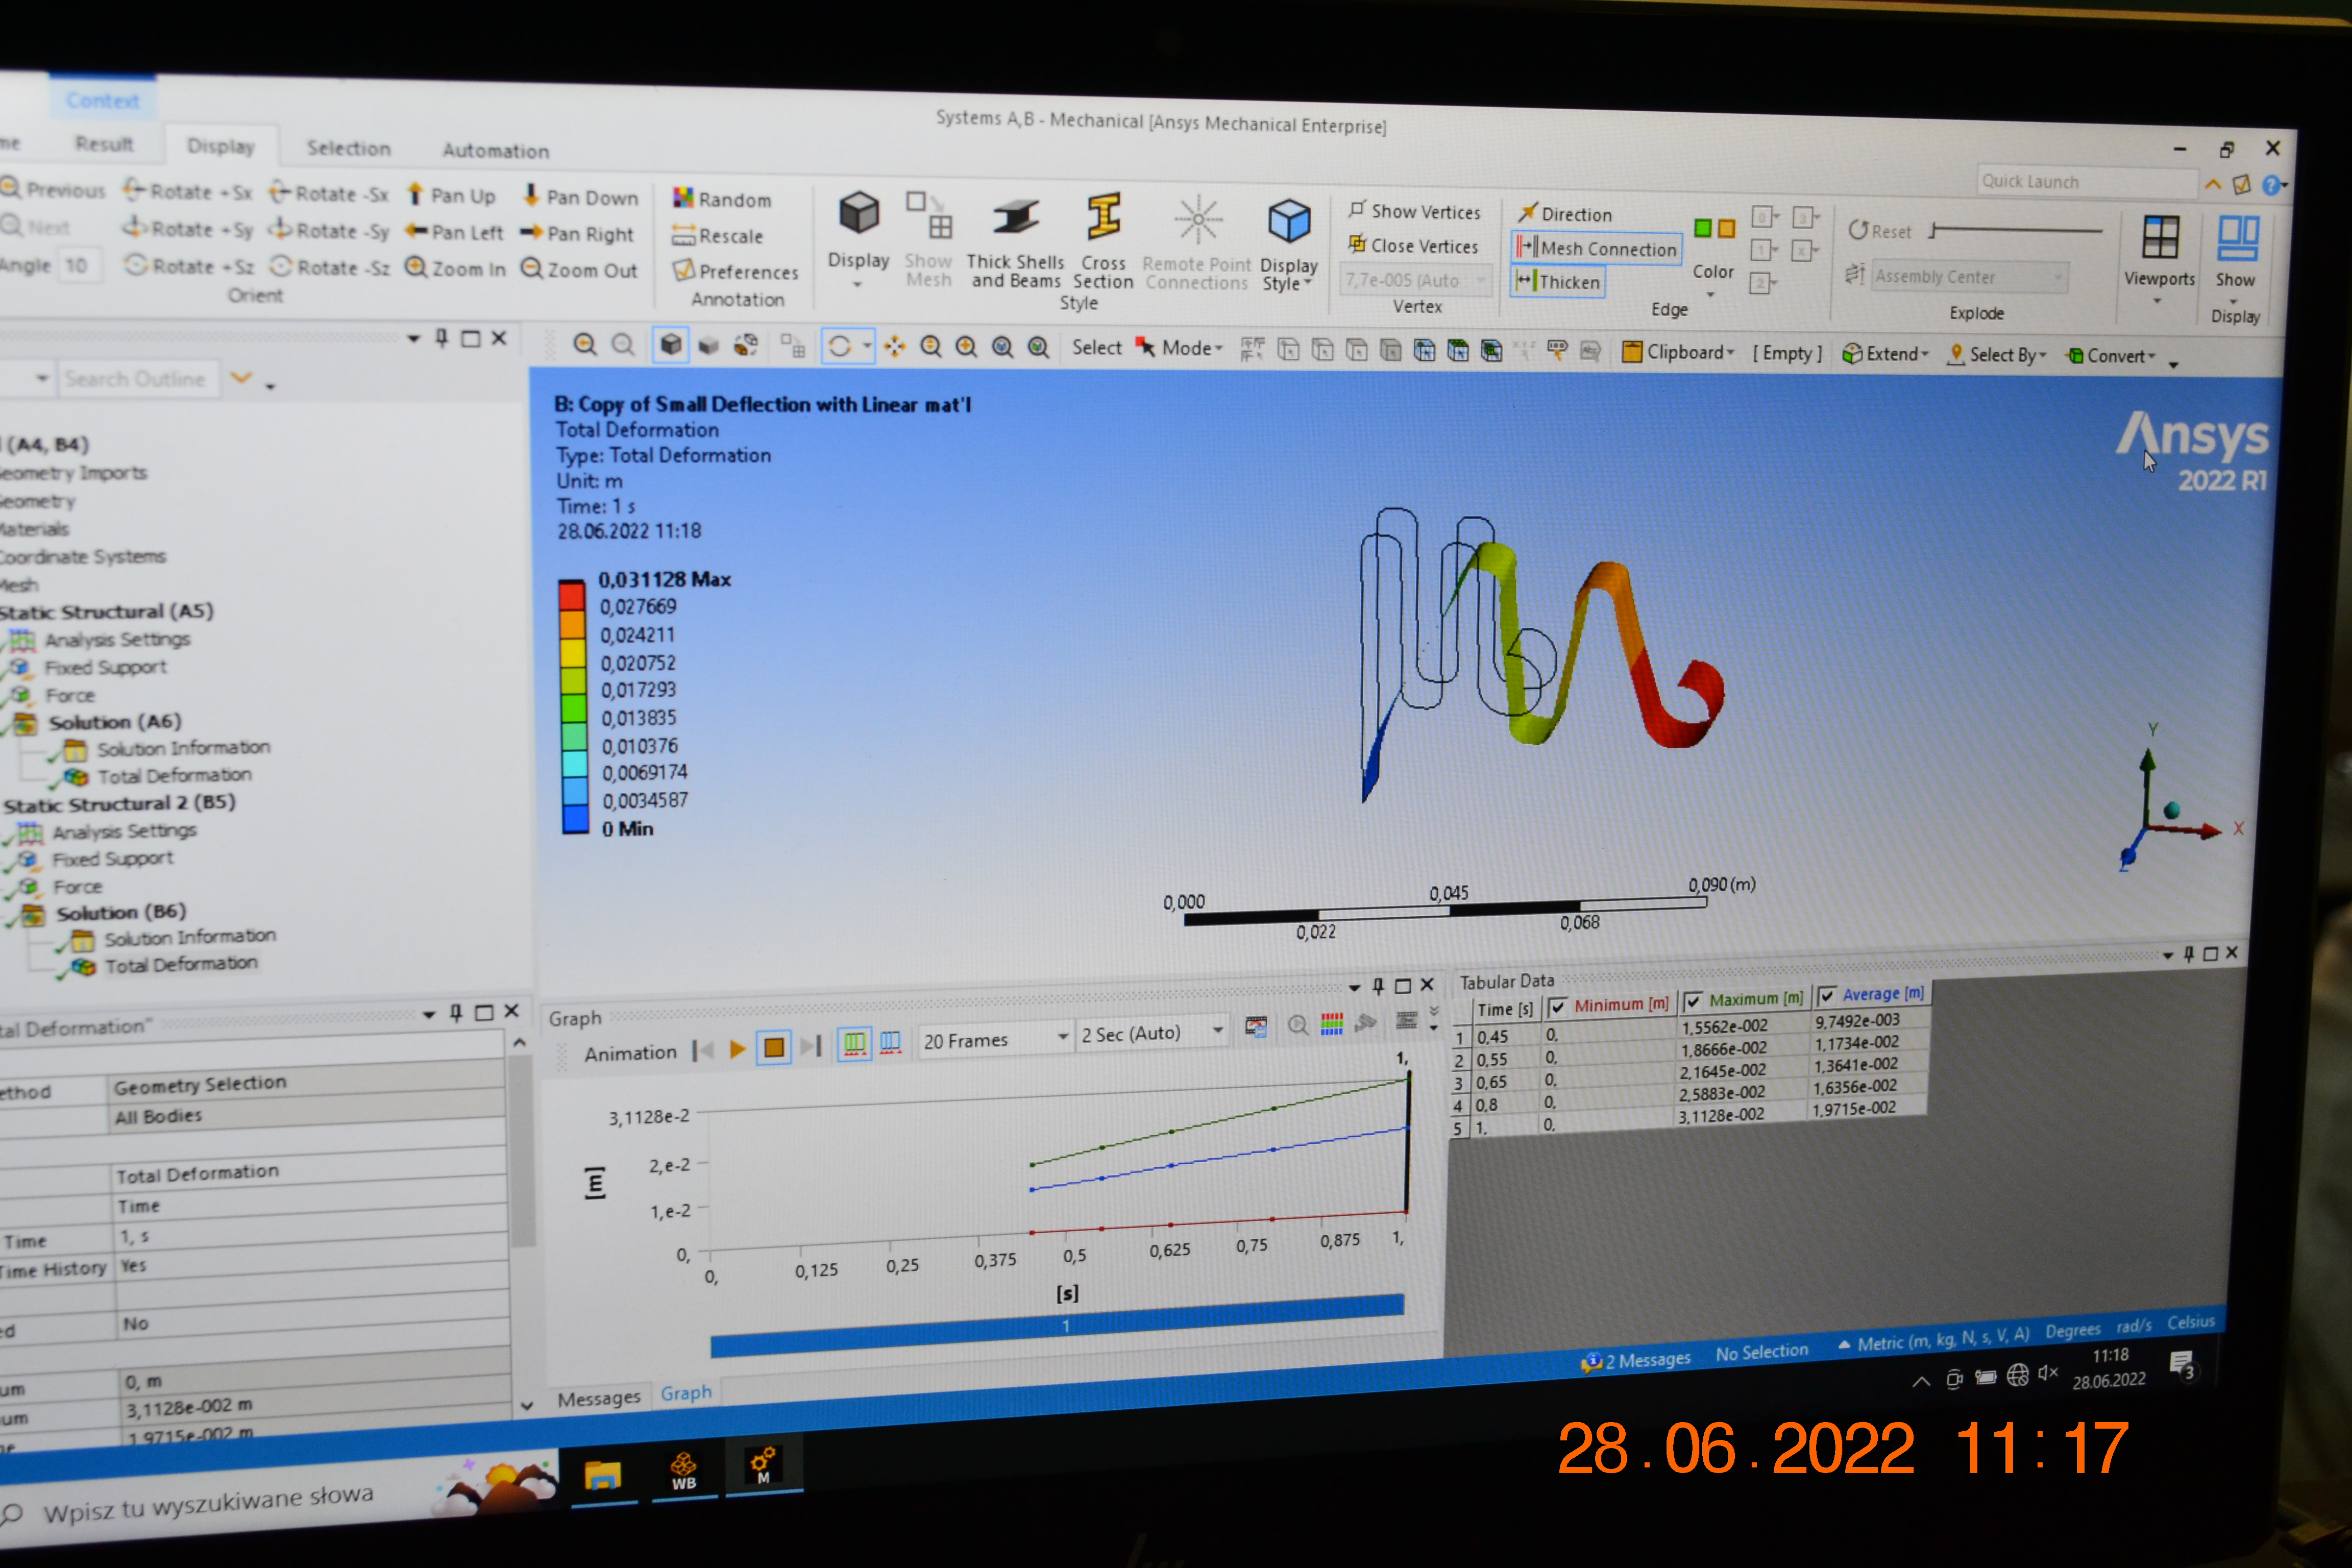Switch to the Automation ribbon tab
Screen dimensions: 2352x1568
495,151
